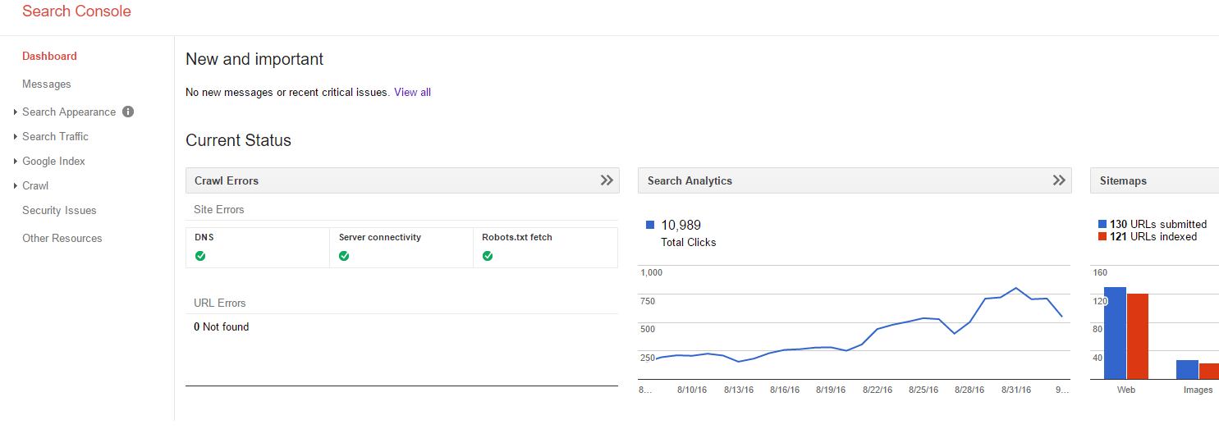The height and width of the screenshot is (429, 1219).
Task: Click the View all messages link
Action: pyautogui.click(x=412, y=93)
